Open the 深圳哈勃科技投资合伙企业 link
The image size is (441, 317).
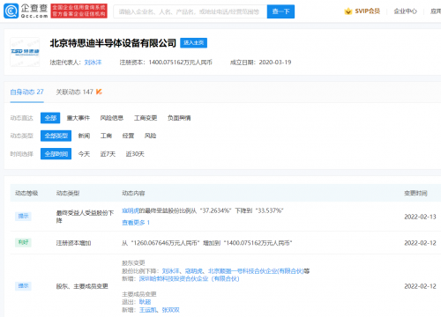coord(189,278)
